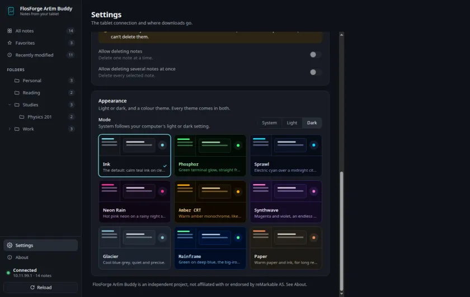
Task: Collapse the Studies folder chevron
Action: [x=10, y=105]
